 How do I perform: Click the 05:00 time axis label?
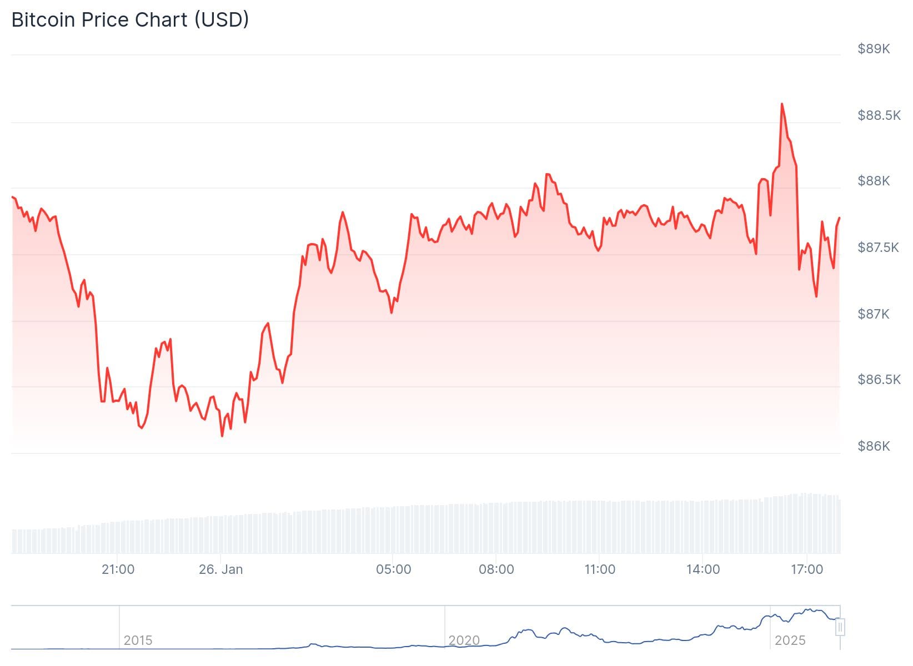[x=393, y=569]
